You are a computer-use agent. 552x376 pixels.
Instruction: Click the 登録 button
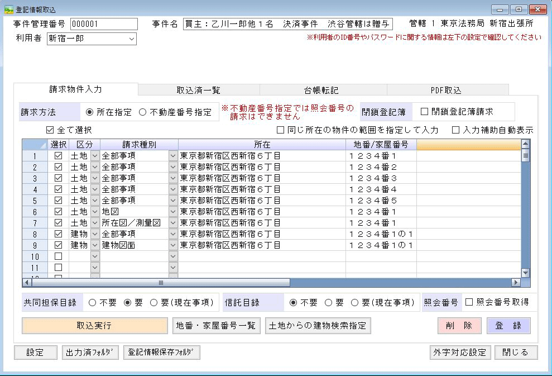[x=508, y=326]
